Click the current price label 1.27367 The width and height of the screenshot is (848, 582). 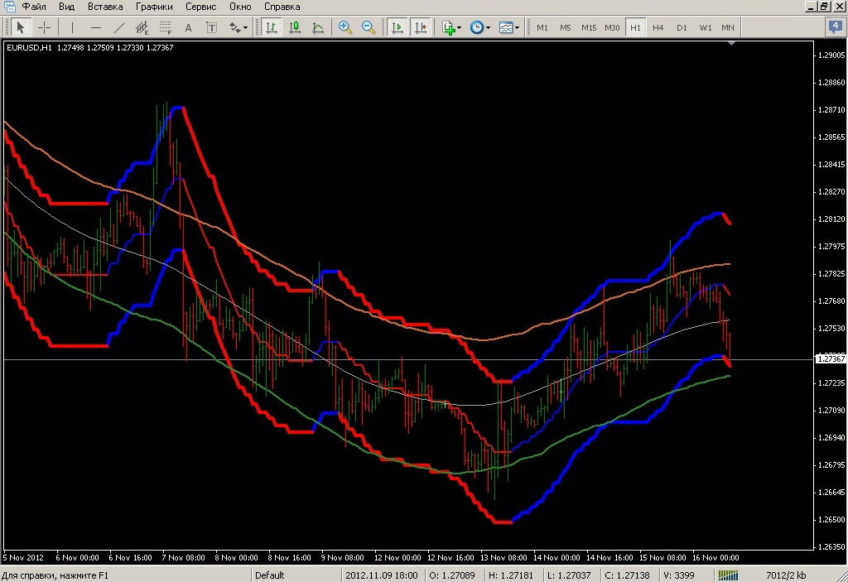click(x=831, y=358)
